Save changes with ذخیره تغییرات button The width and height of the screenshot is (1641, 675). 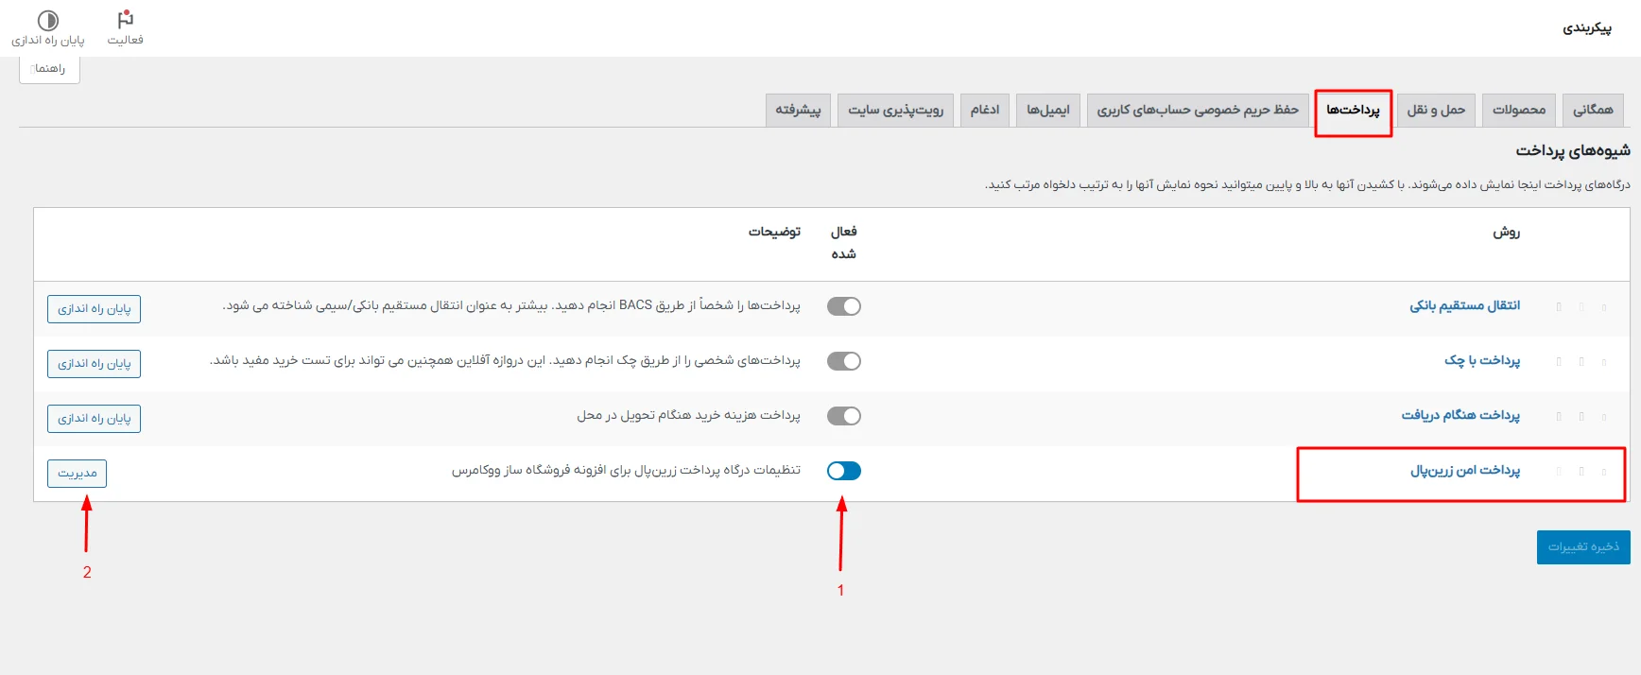point(1583,547)
